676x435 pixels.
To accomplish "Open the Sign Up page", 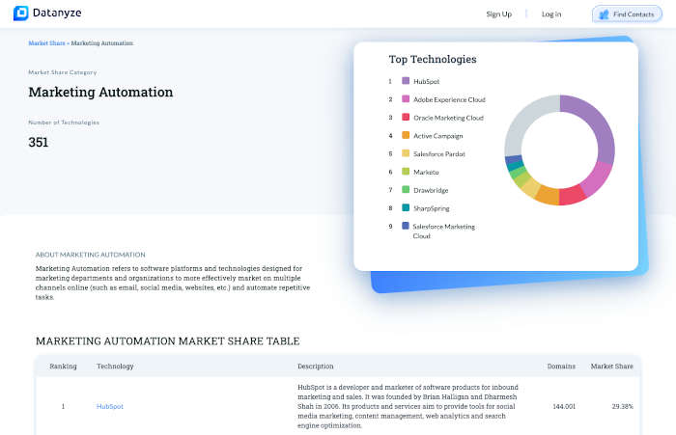I will coord(499,14).
